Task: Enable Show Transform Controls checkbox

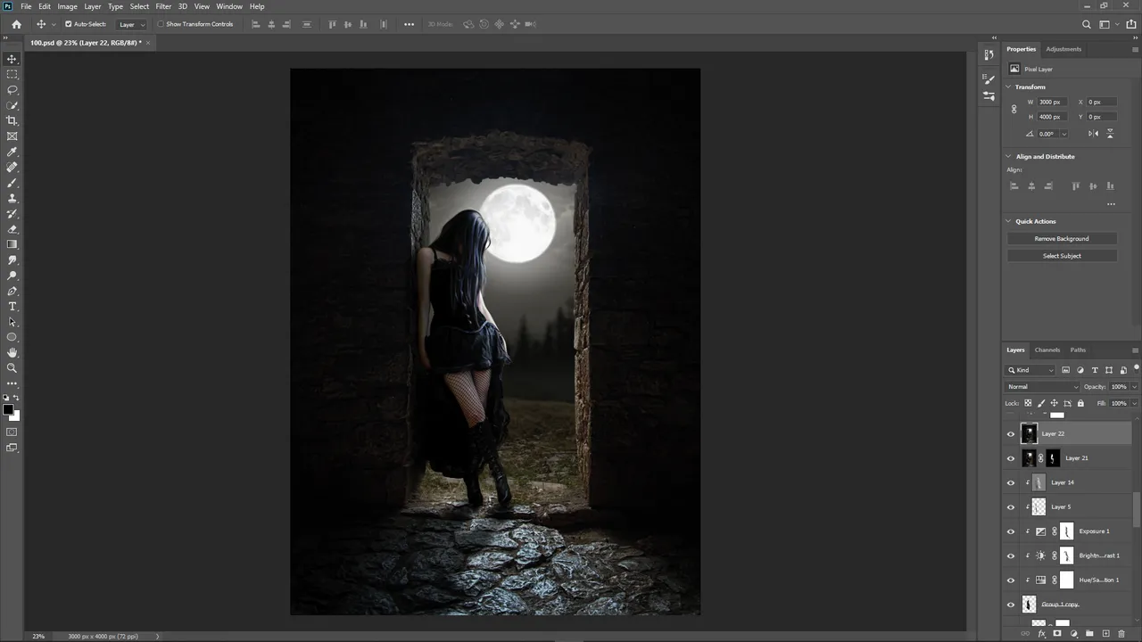Action: tap(161, 24)
